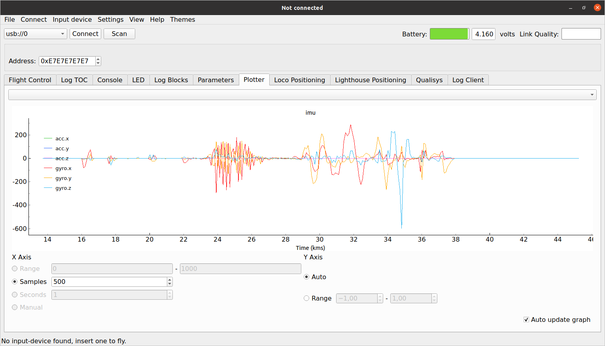Uncheck Auto update graph checkbox
Image resolution: width=605 pixels, height=346 pixels.
(x=526, y=320)
